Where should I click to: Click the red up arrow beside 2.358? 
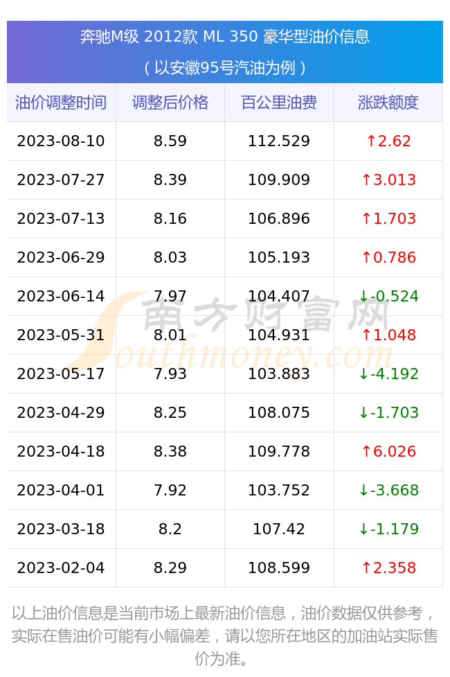pyautogui.click(x=366, y=568)
